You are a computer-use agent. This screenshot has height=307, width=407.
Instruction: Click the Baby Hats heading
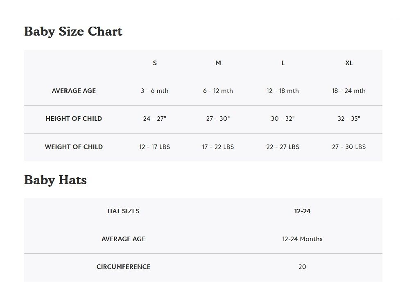pos(55,180)
